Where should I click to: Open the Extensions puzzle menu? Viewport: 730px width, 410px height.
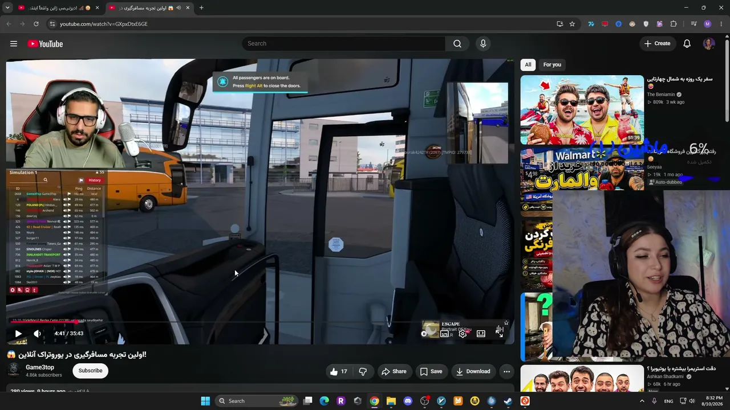674,24
